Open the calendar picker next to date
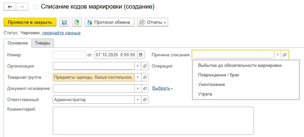 pyautogui.click(x=141, y=55)
